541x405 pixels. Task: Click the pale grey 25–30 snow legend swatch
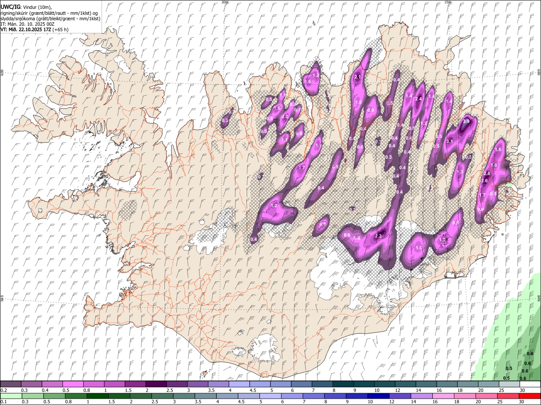(509, 384)
